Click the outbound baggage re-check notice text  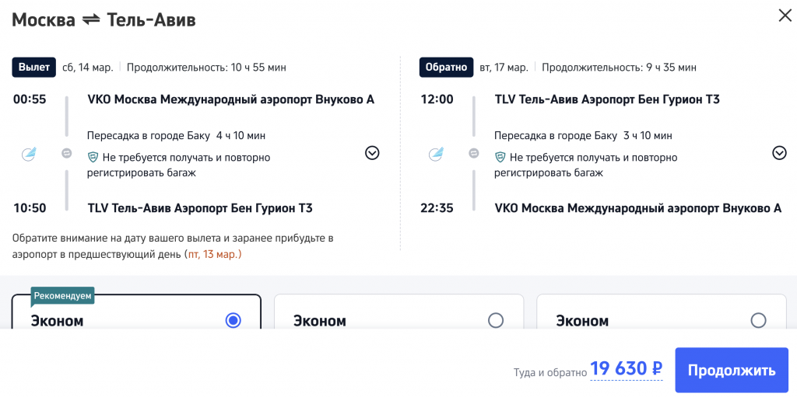pyautogui.click(x=186, y=165)
